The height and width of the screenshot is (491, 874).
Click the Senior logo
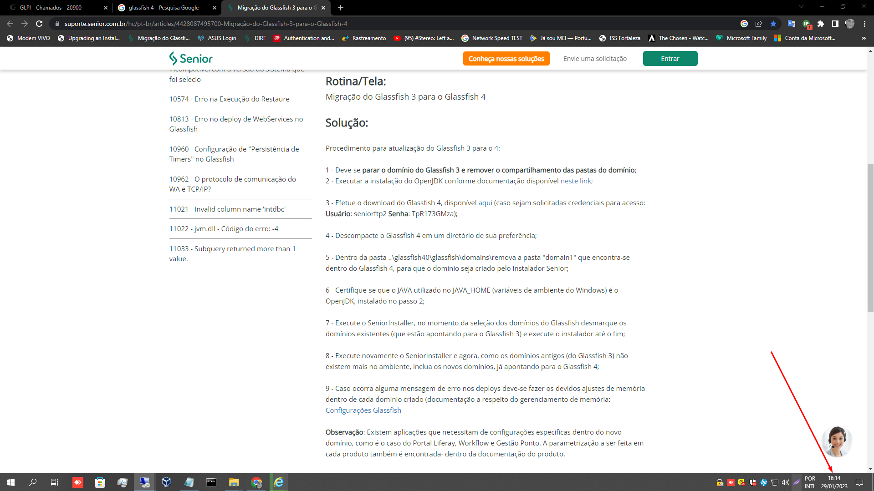[x=191, y=58]
